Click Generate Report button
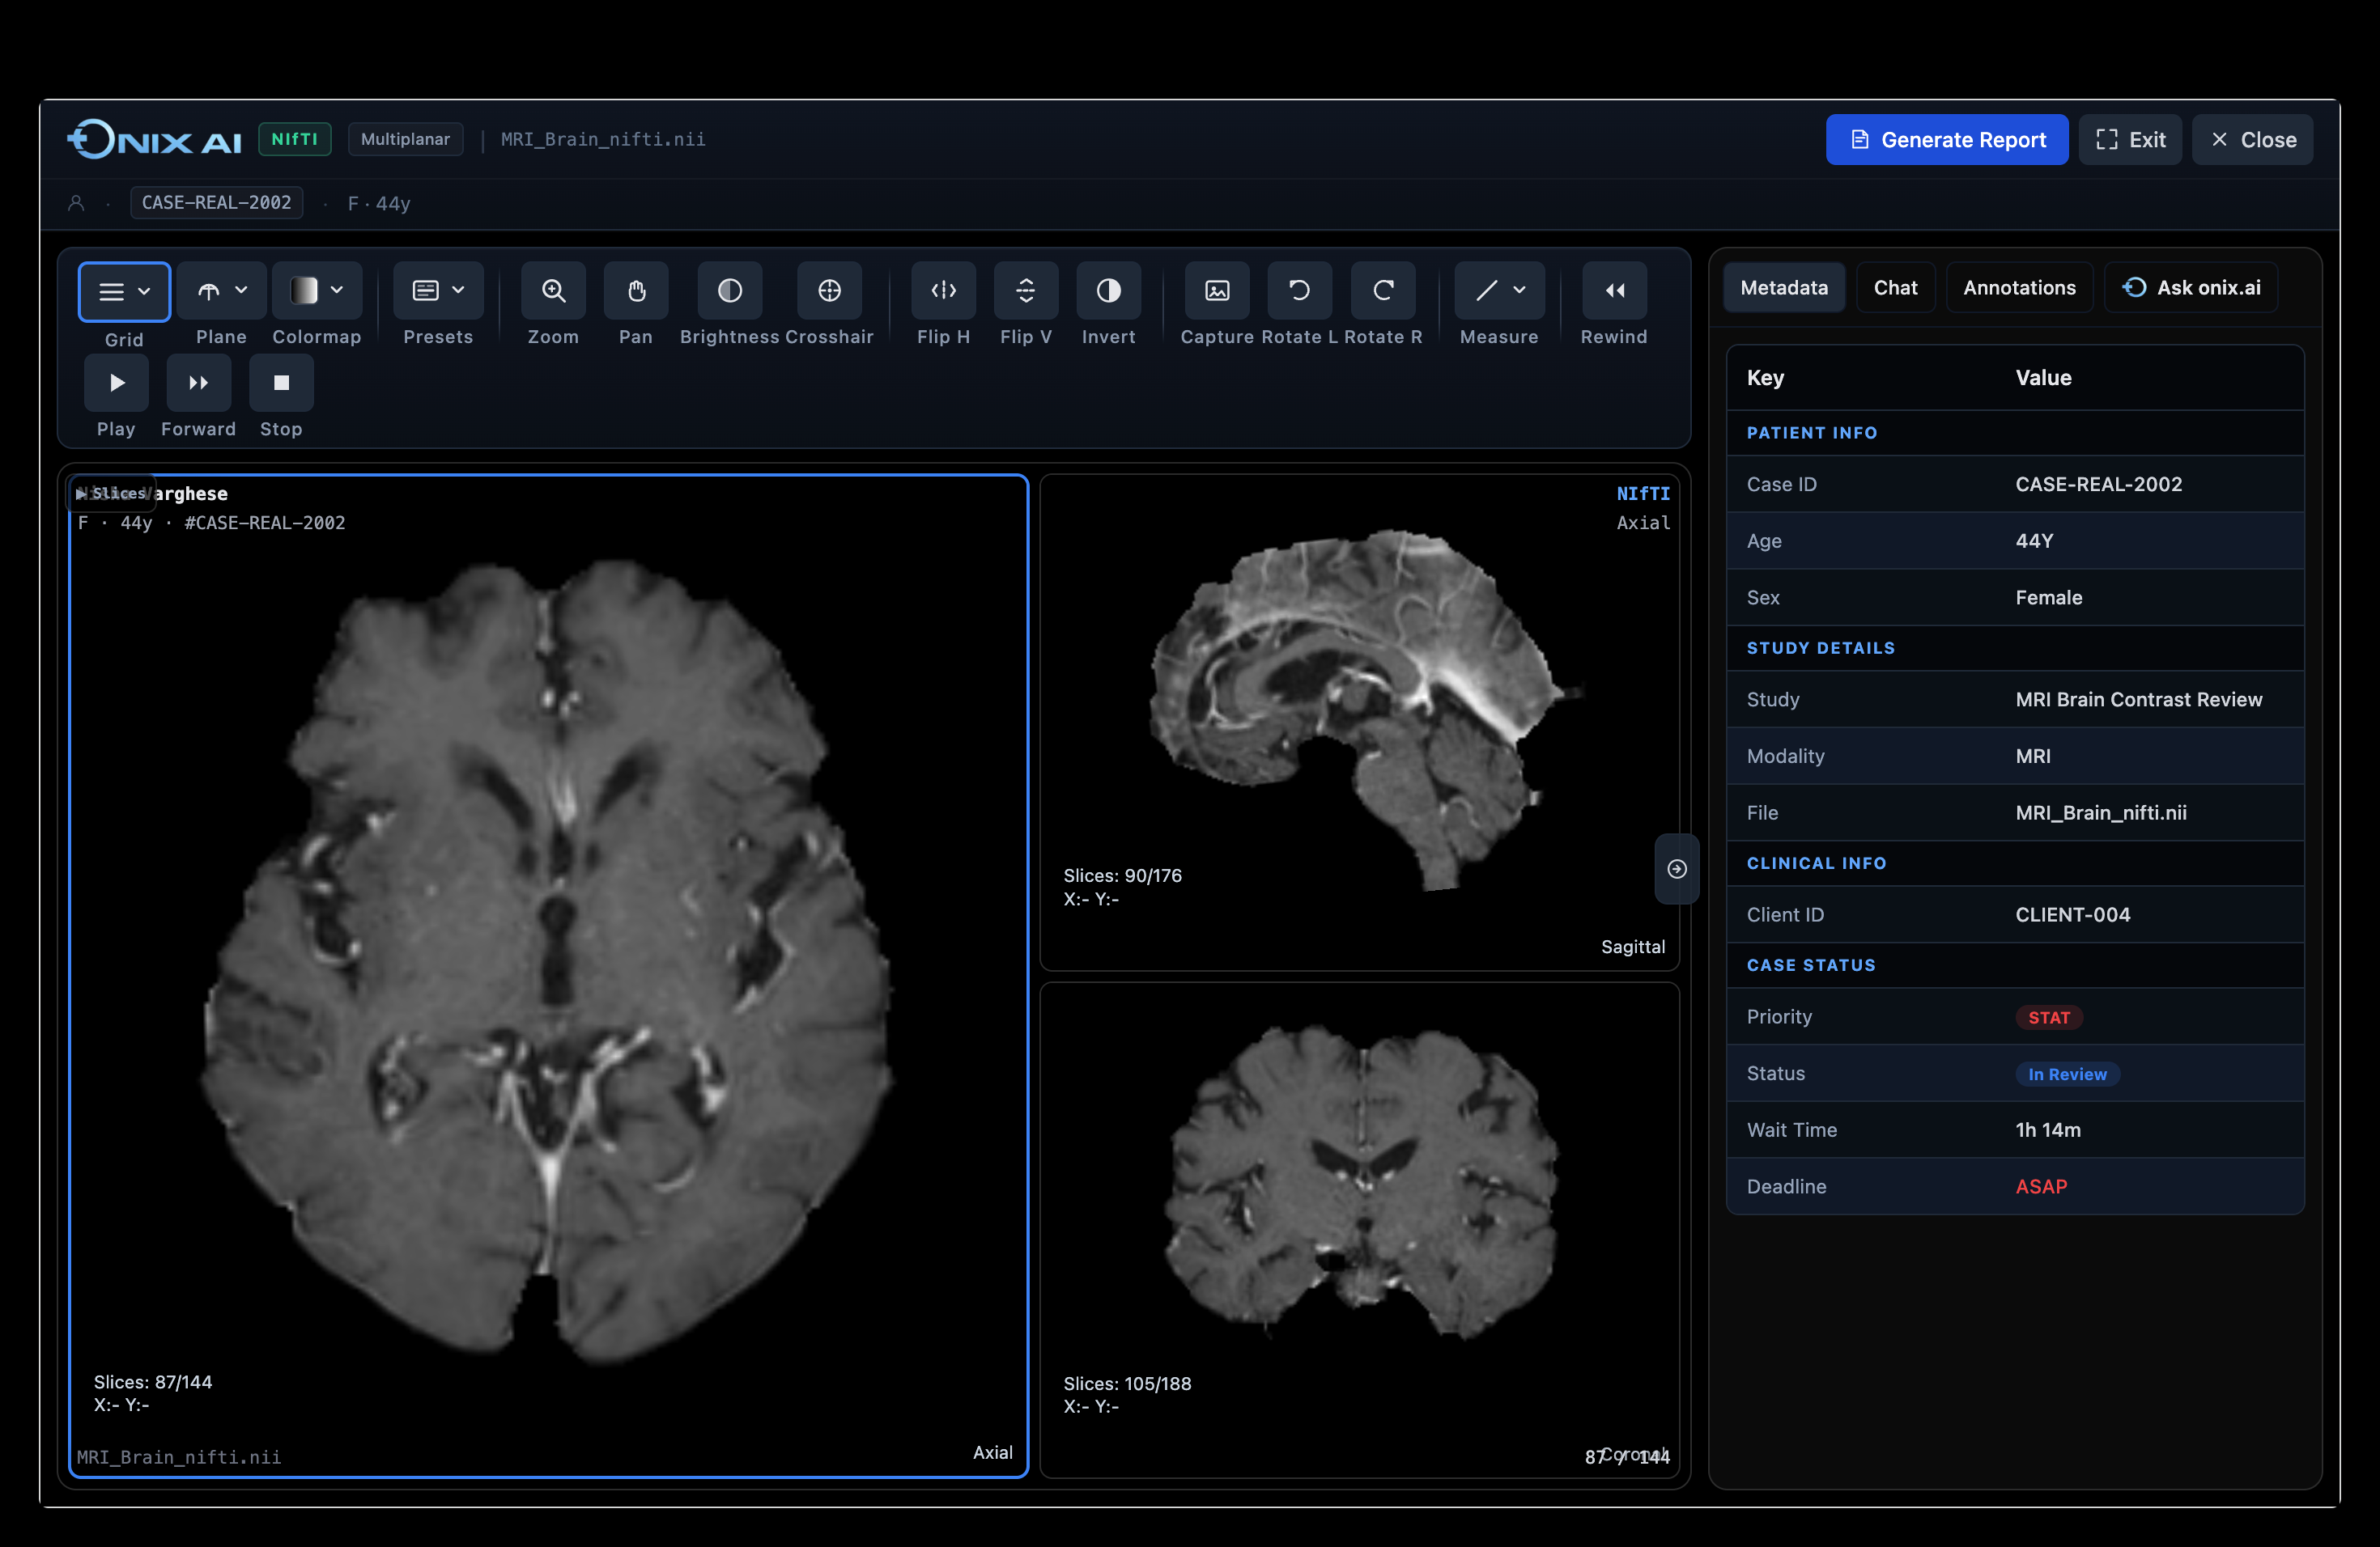Viewport: 2380px width, 1547px height. tap(1946, 139)
